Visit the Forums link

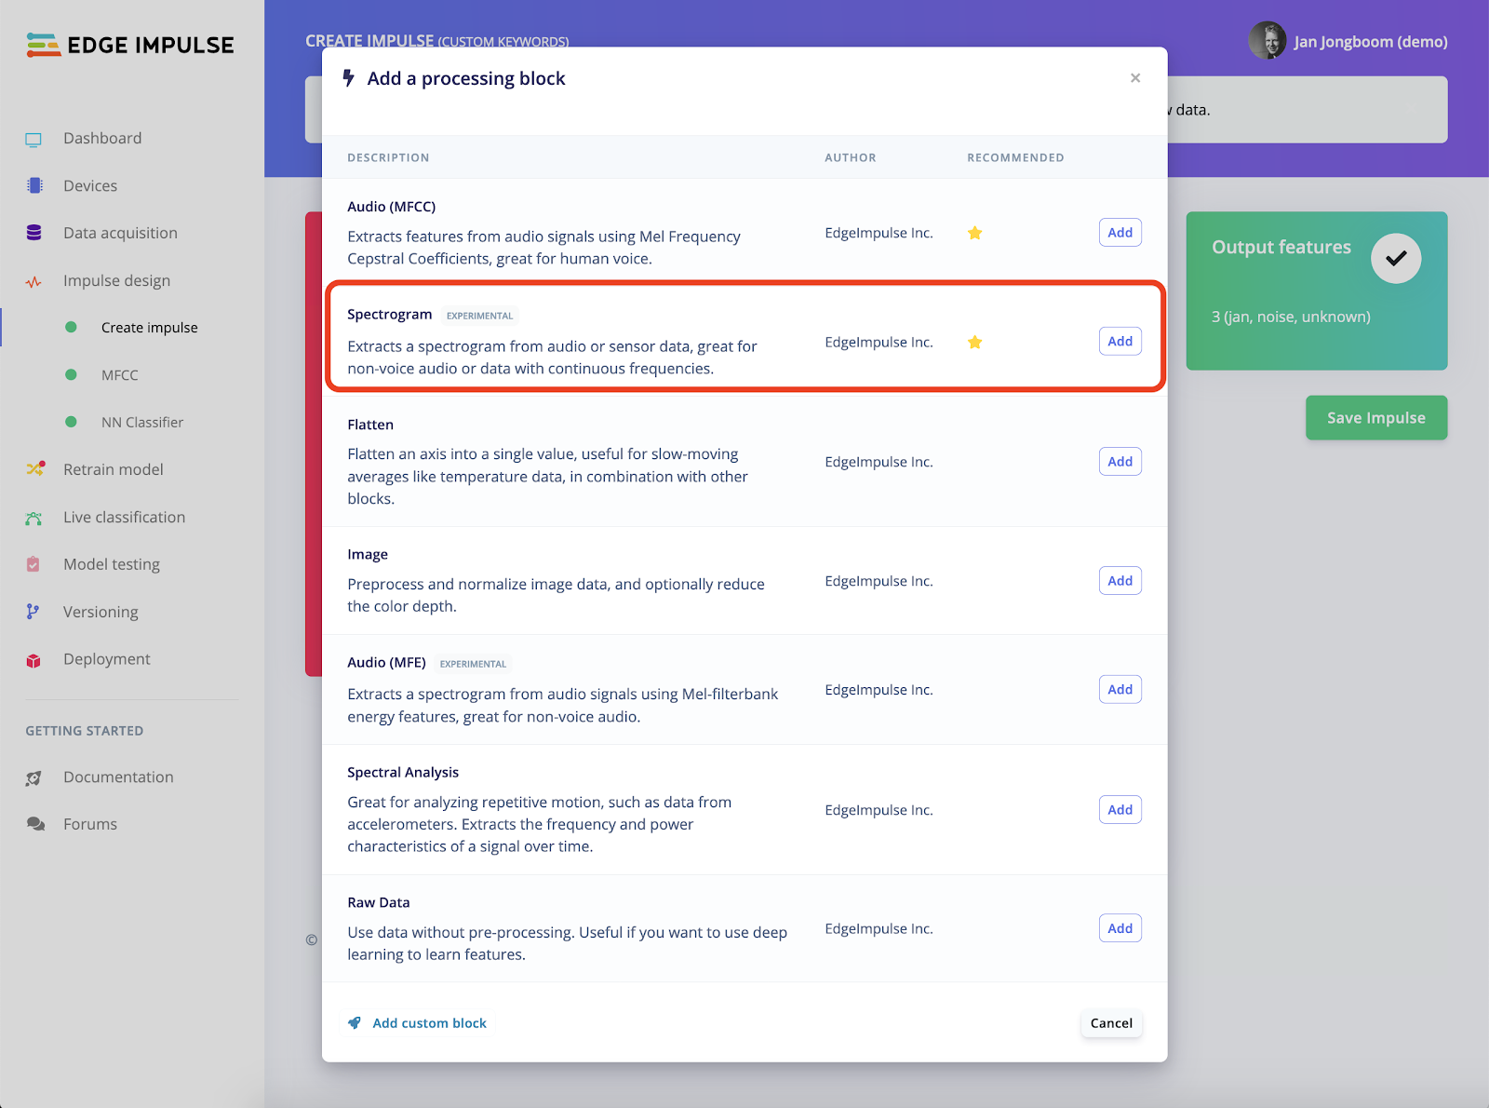click(90, 824)
